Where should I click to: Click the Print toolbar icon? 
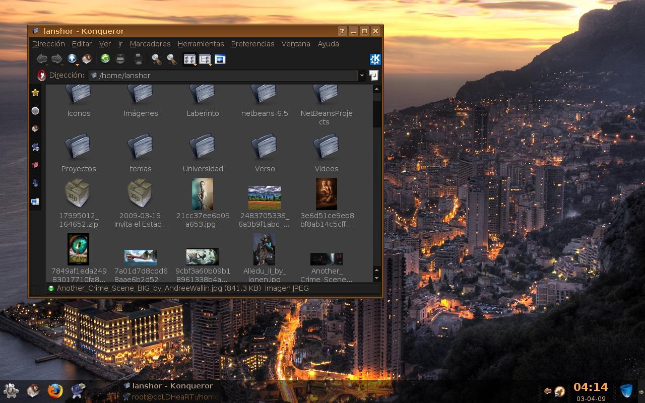[138, 59]
